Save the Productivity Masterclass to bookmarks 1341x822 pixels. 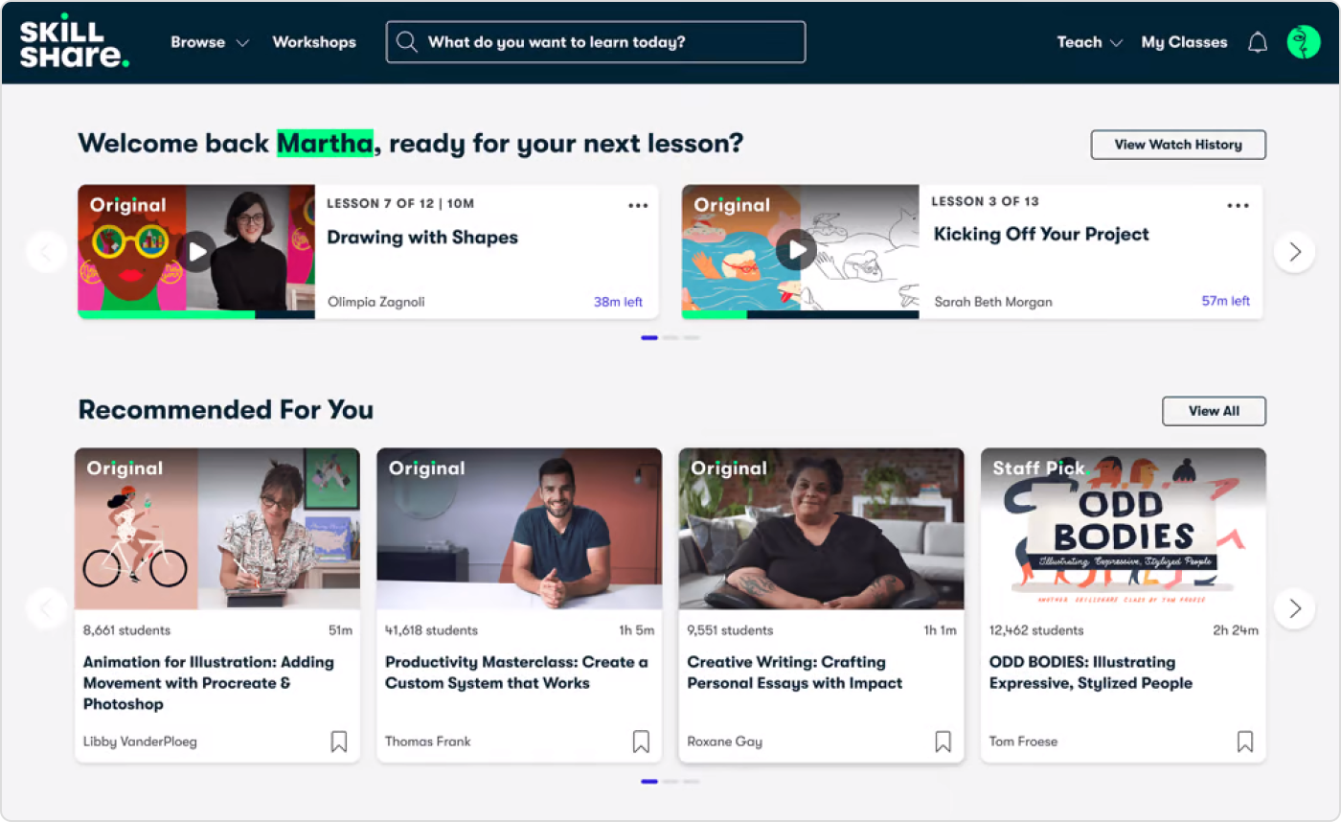pos(641,741)
